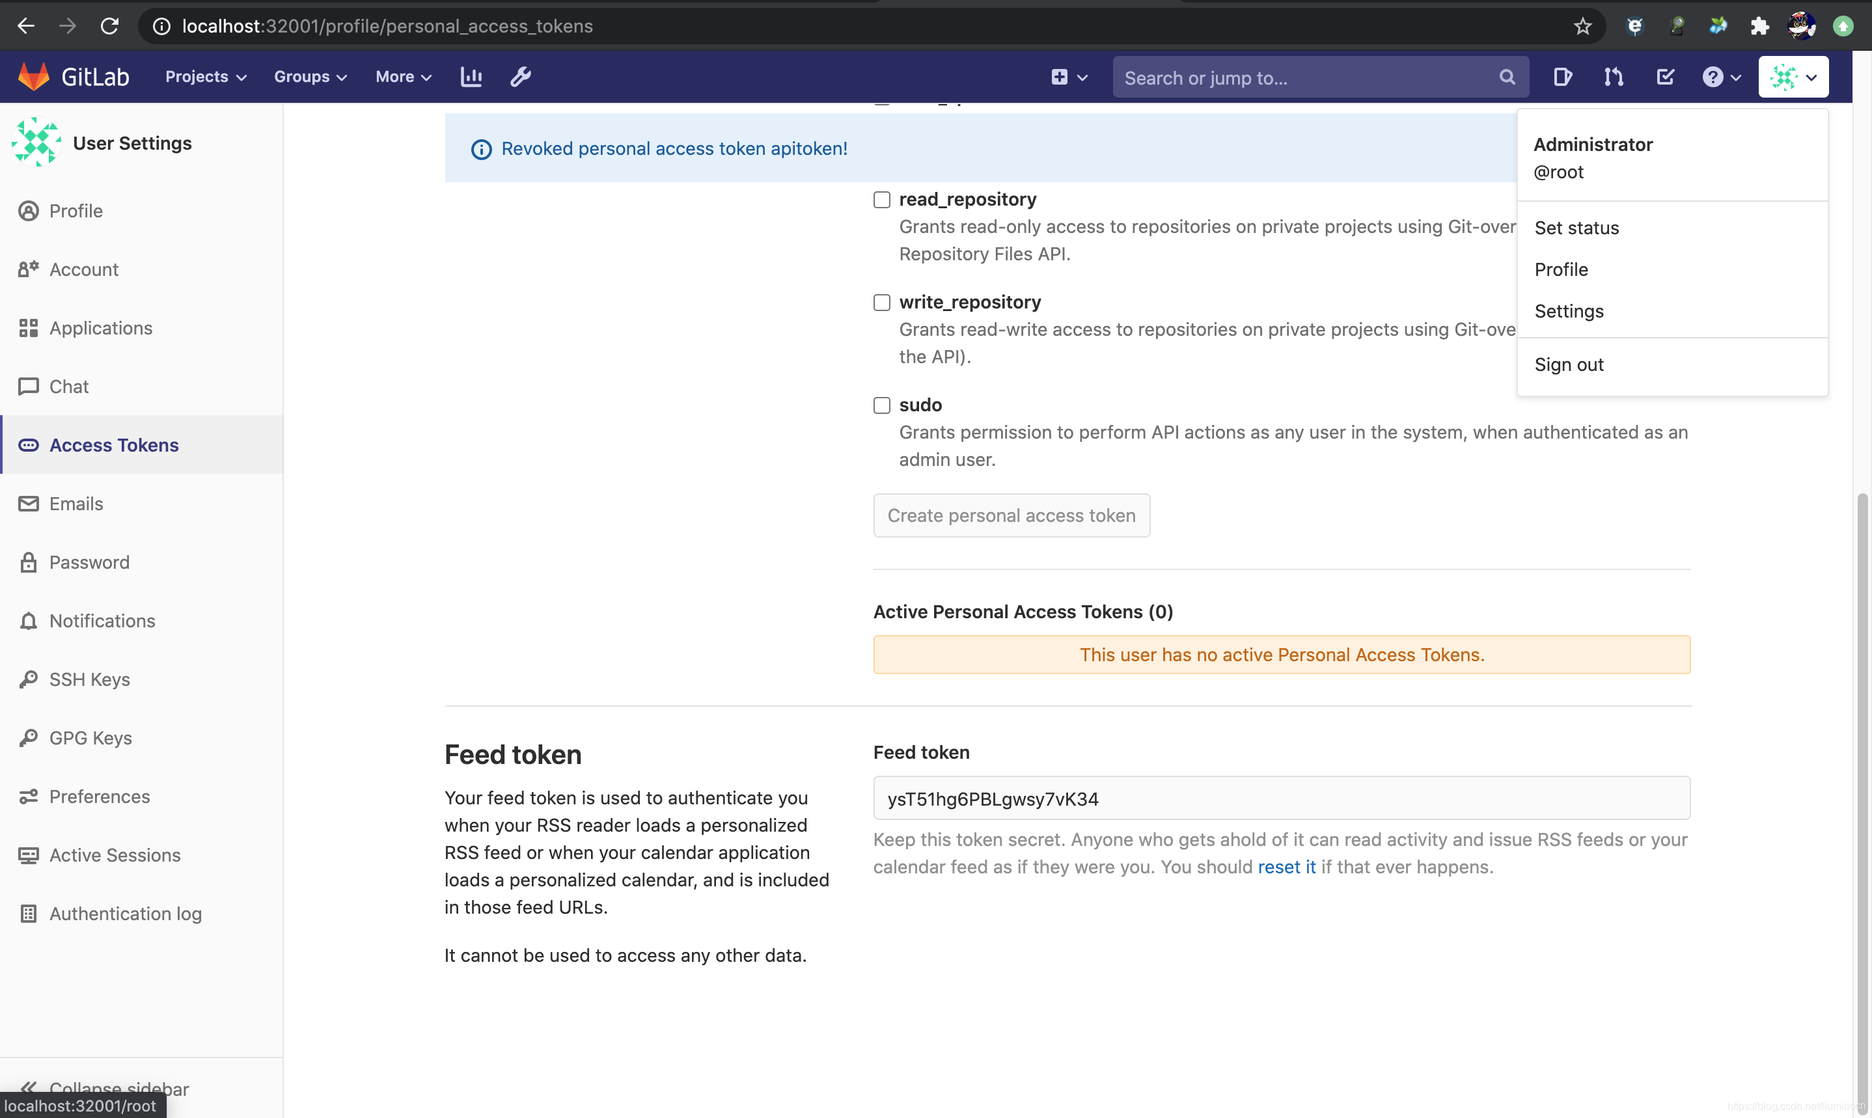Expand the More dropdown
1872x1118 pixels.
[x=403, y=77]
